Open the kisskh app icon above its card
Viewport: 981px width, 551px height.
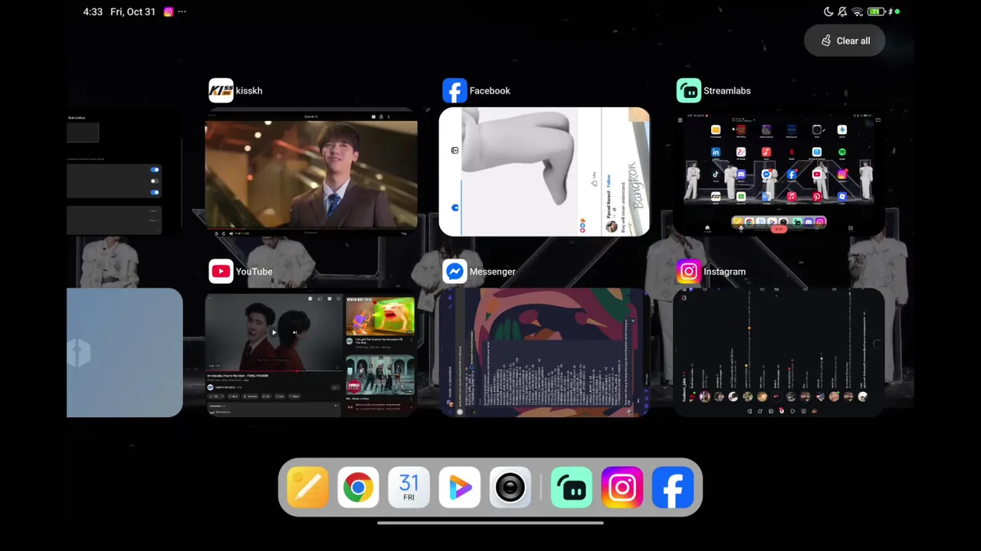[x=221, y=90]
